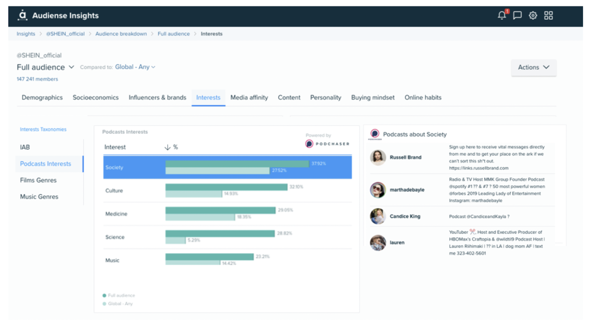Screen dimensions: 589x329
Task: Click the Interests Taxonomies heading
Action: click(x=43, y=130)
